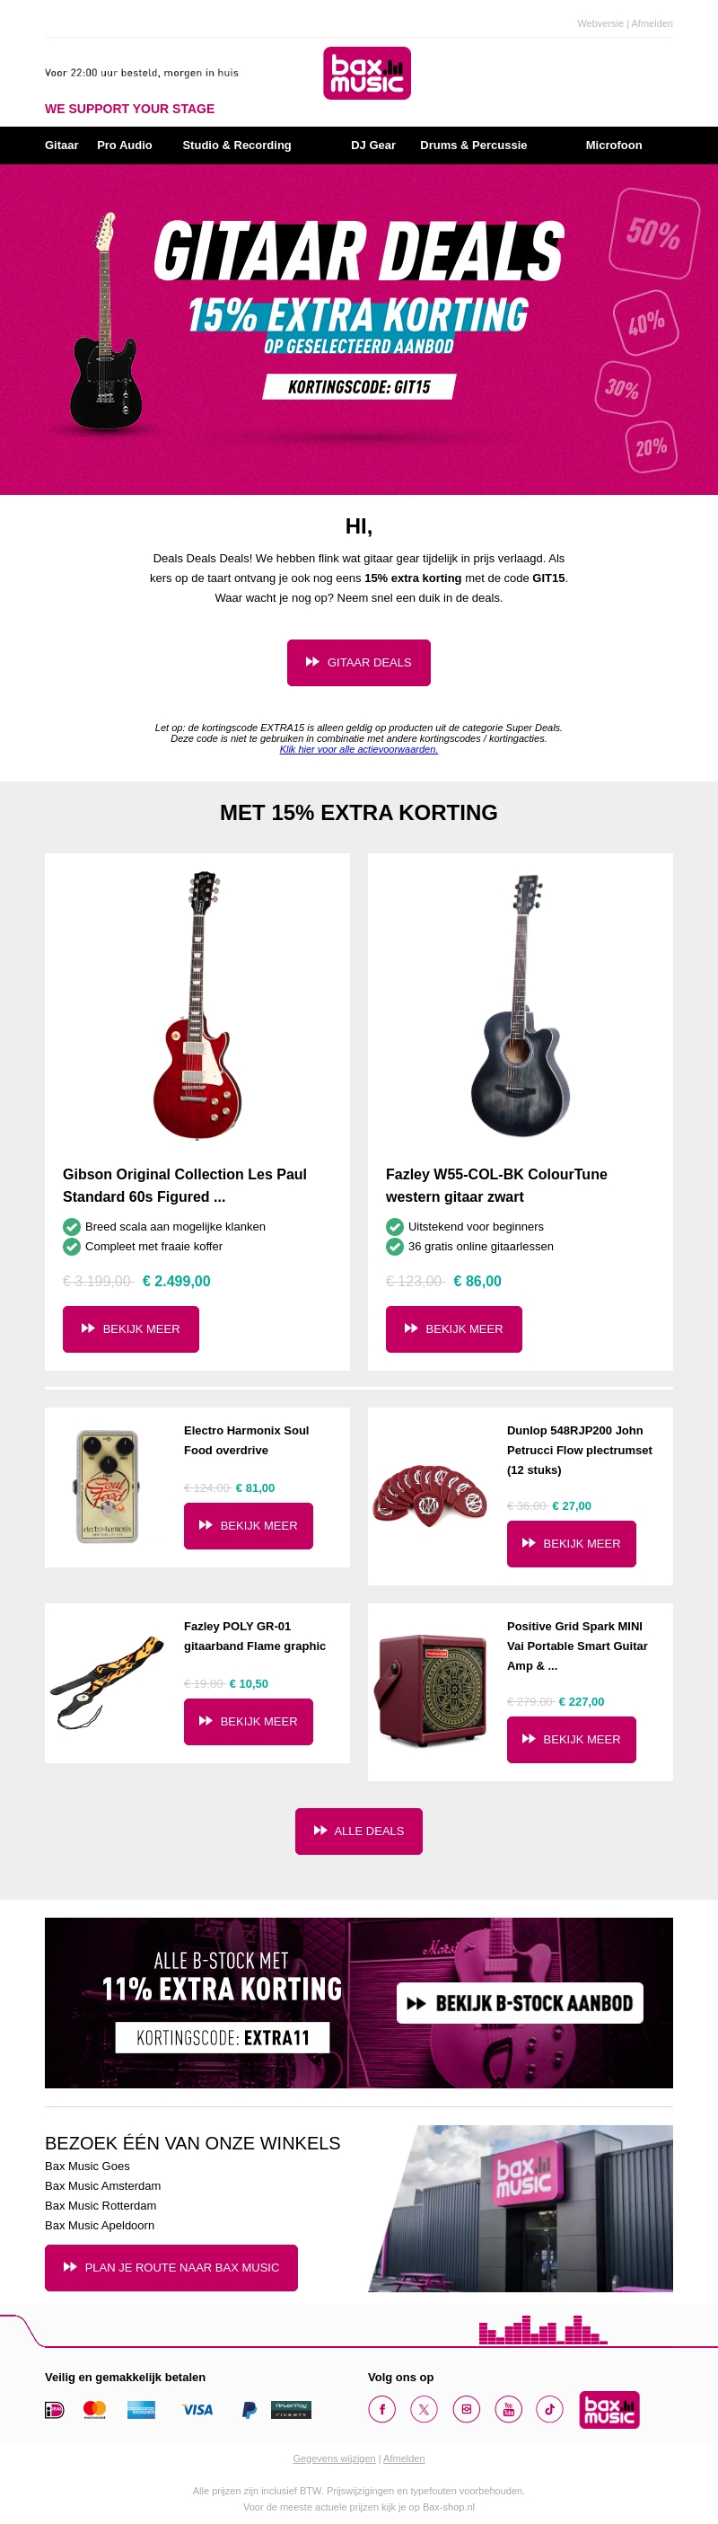
Task: Go to DJ Gear category
Action: [373, 145]
